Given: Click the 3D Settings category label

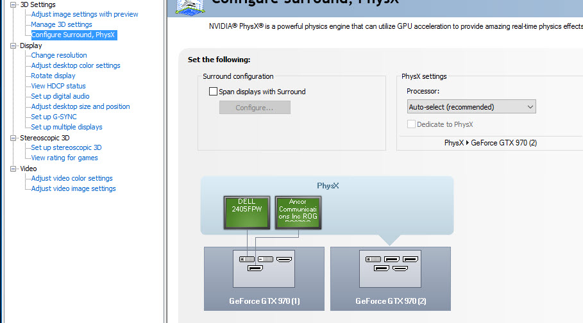Looking at the screenshot, I should [x=38, y=5].
